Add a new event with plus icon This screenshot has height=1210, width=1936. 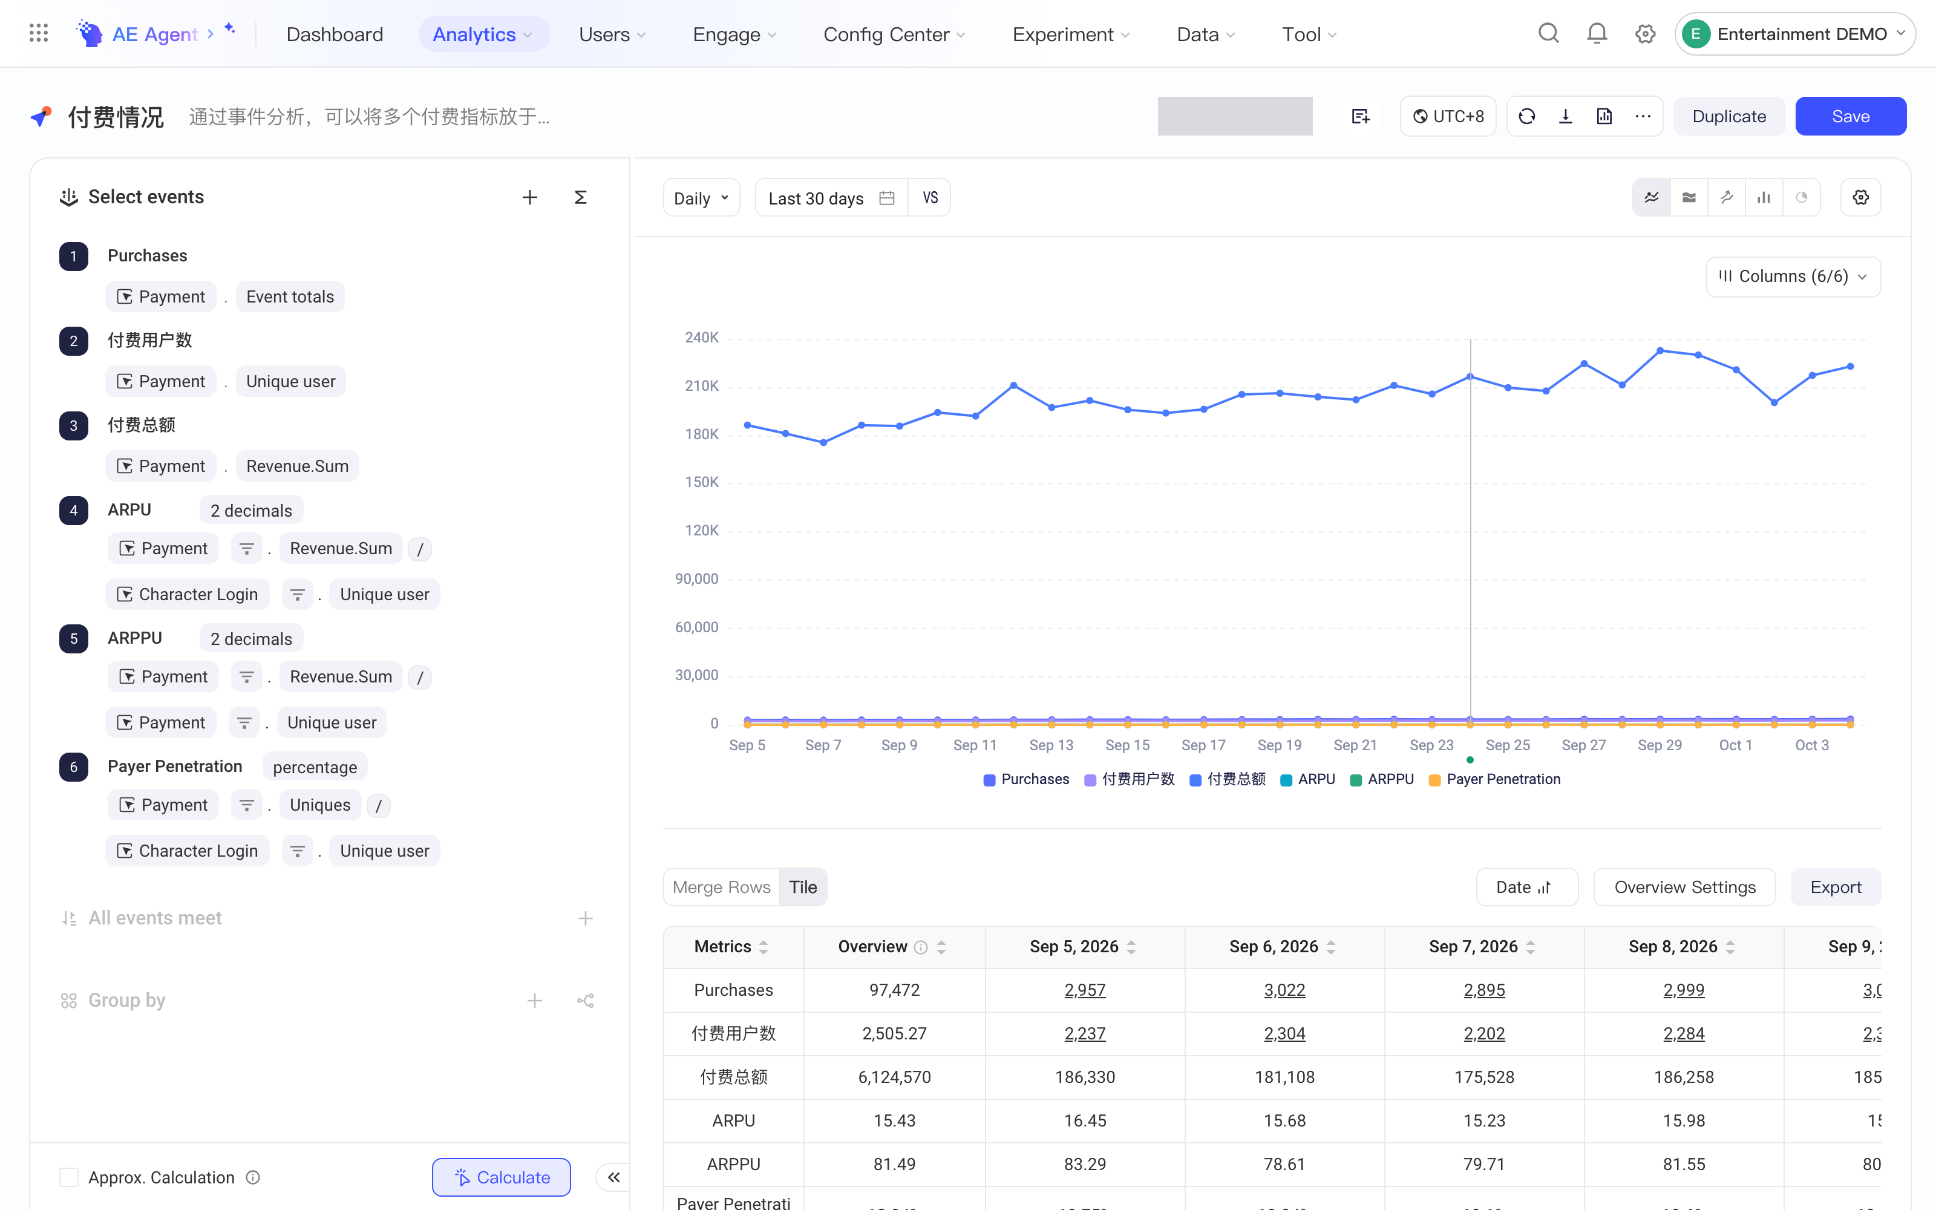click(x=529, y=197)
